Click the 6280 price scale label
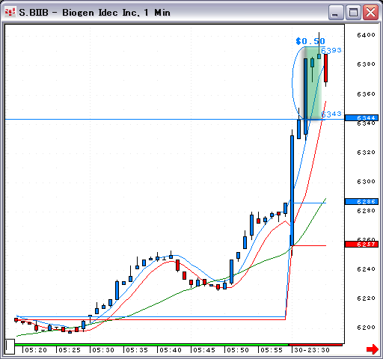The width and height of the screenshot is (383, 359). pyautogui.click(x=366, y=211)
